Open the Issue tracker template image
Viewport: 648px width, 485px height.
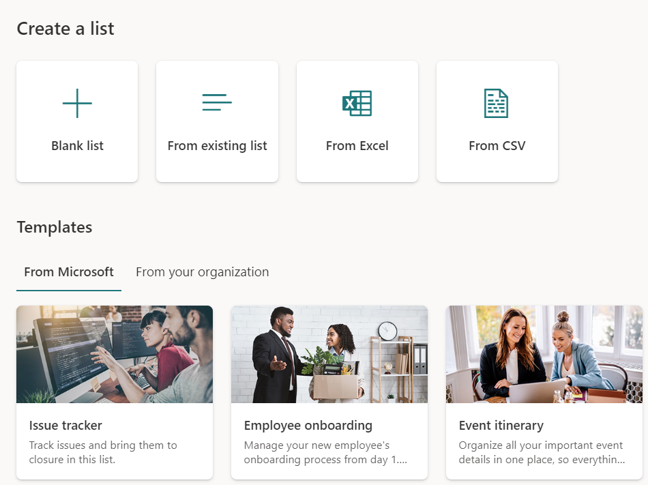(x=115, y=354)
